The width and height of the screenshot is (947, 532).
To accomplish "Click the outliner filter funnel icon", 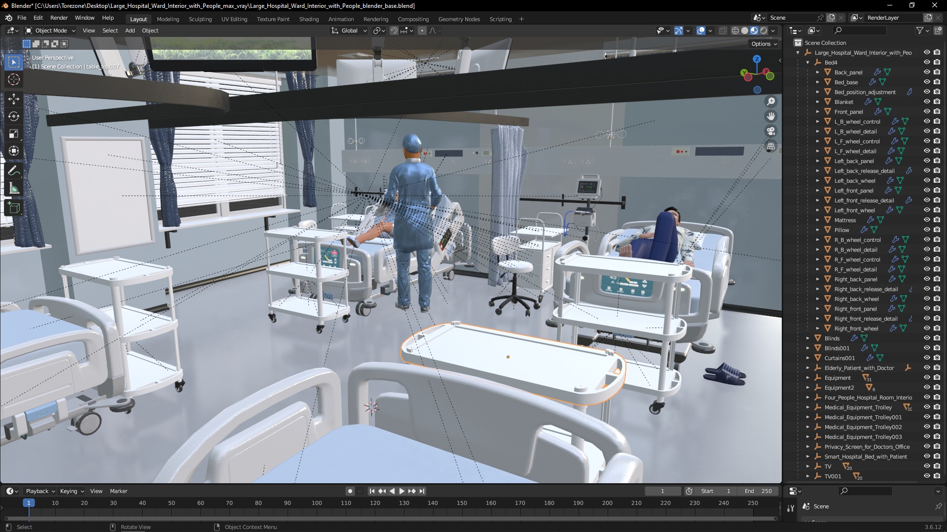I will click(920, 31).
